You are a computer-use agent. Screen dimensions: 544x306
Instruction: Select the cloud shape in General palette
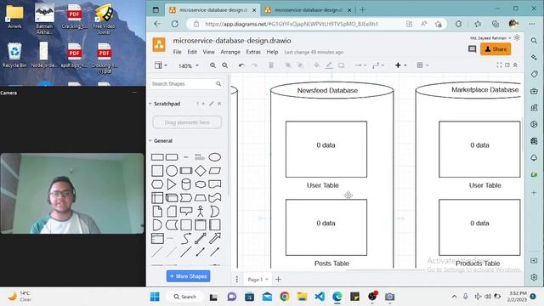(201, 184)
